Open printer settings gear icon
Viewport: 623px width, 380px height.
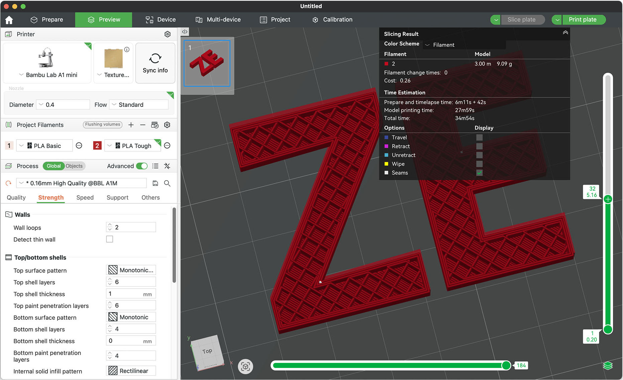(x=167, y=34)
